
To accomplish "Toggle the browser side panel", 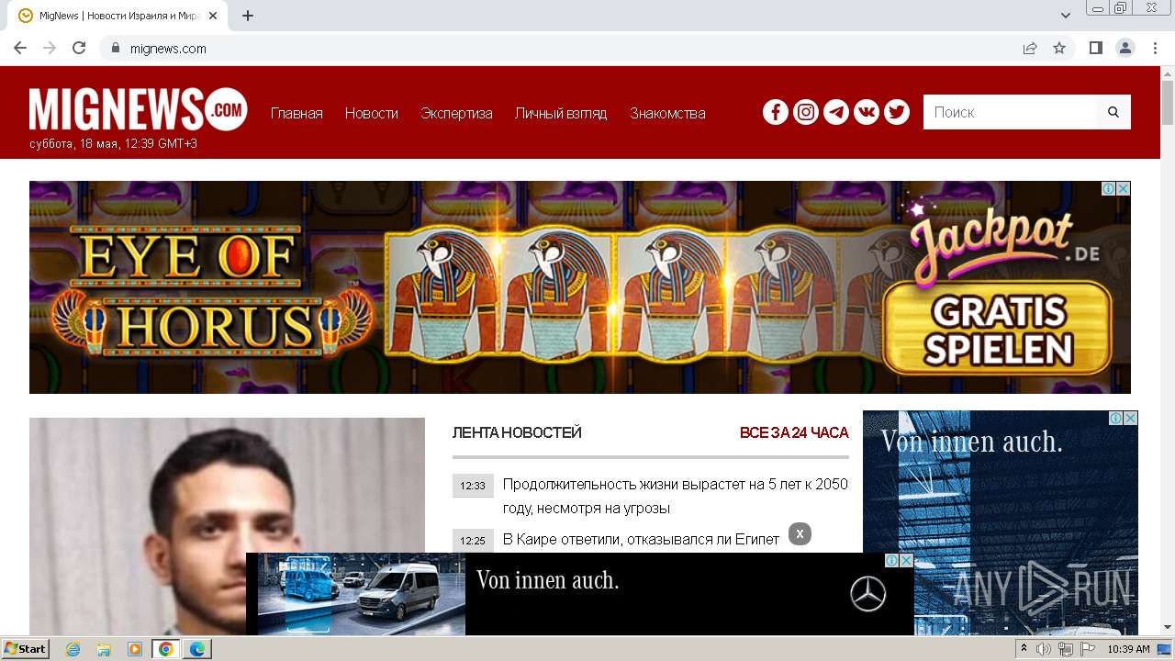I will 1096,48.
